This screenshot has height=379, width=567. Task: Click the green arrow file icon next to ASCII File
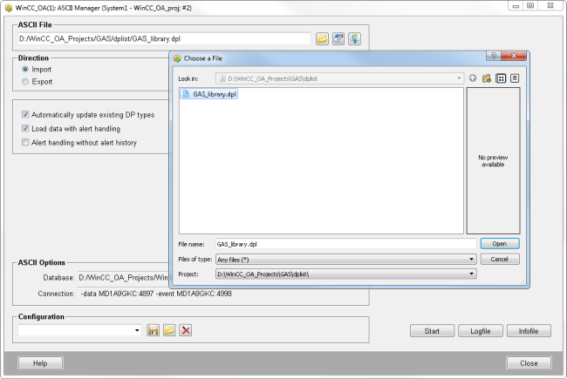point(354,38)
